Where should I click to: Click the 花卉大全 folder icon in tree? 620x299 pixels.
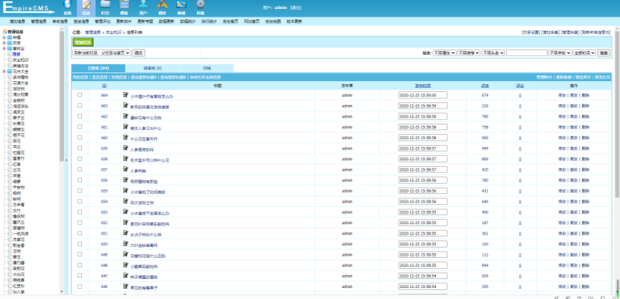[10, 71]
